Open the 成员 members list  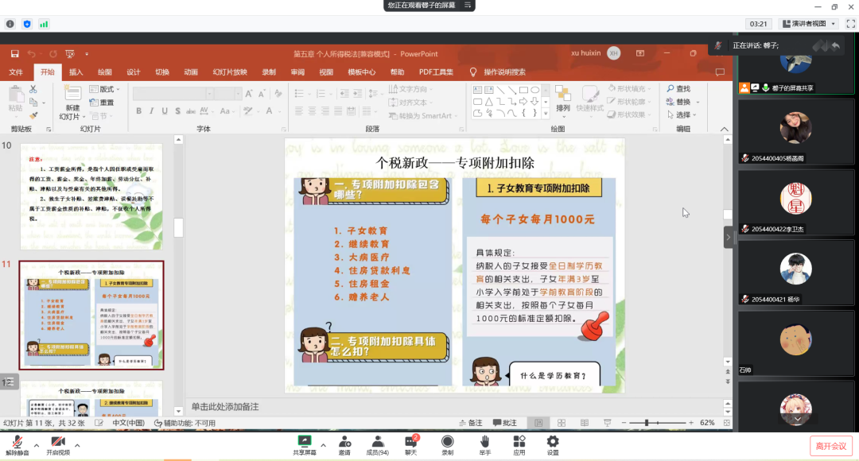[377, 441]
